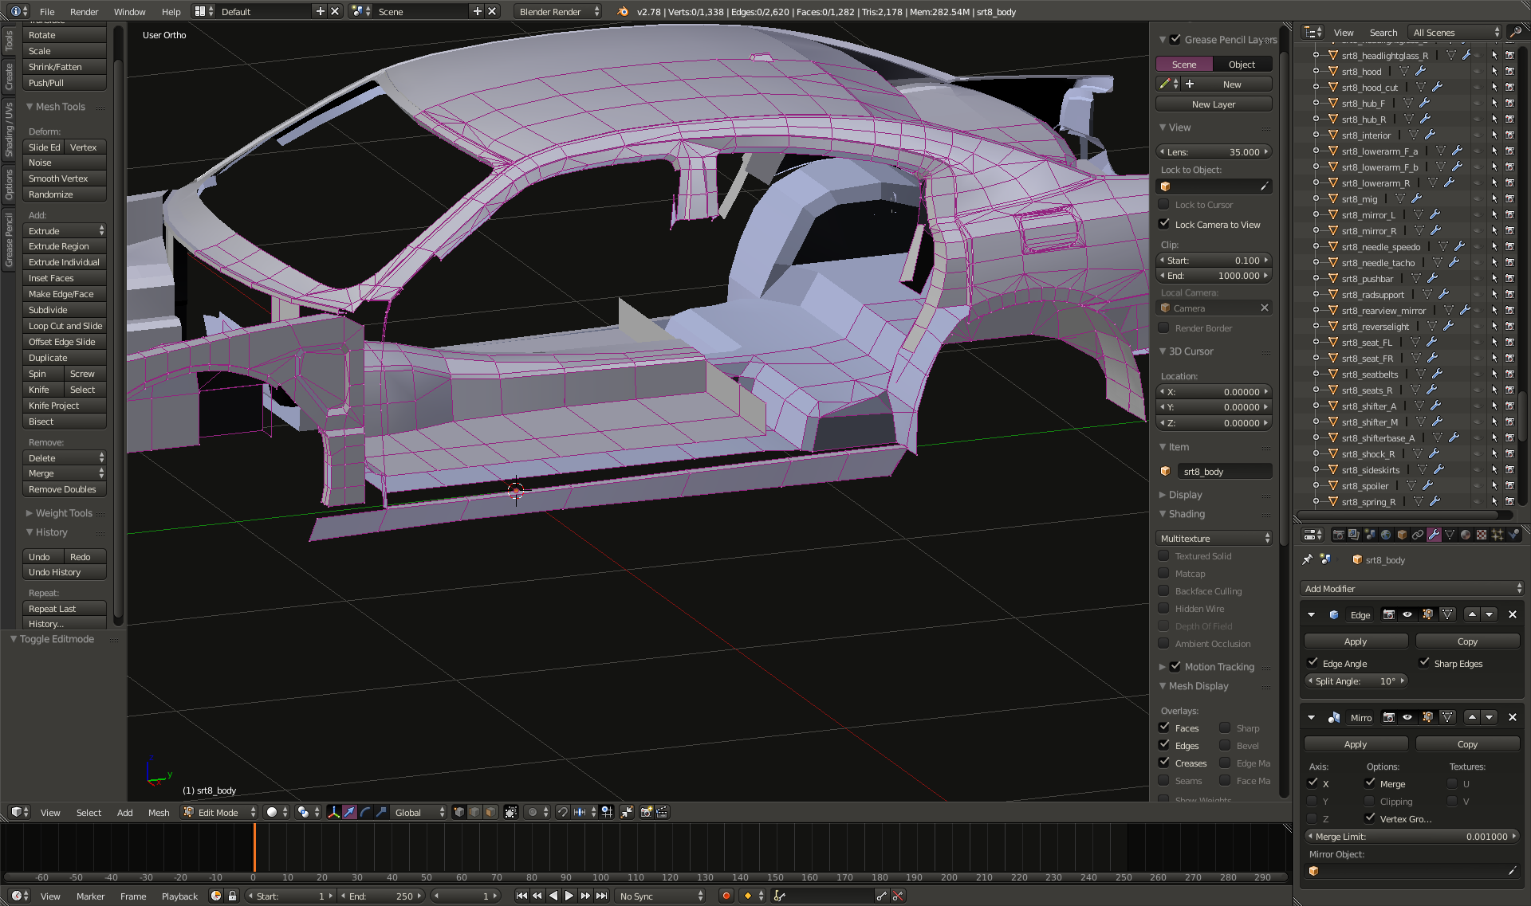
Task: Open the Materials properties tab icon
Action: click(x=1466, y=535)
